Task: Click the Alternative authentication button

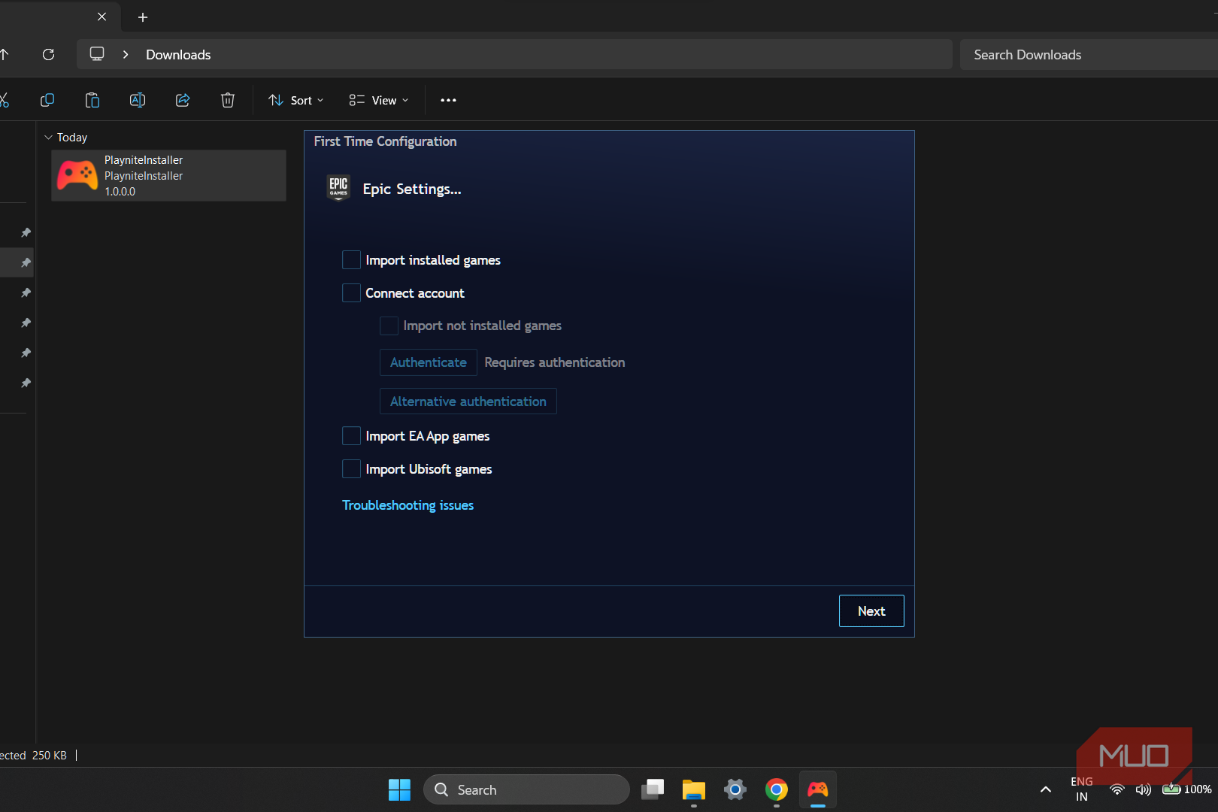Action: point(468,401)
